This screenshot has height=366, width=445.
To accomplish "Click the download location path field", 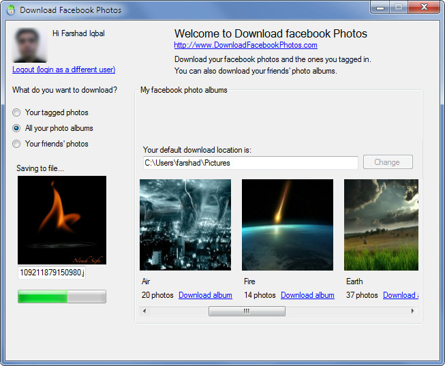I will click(251, 163).
